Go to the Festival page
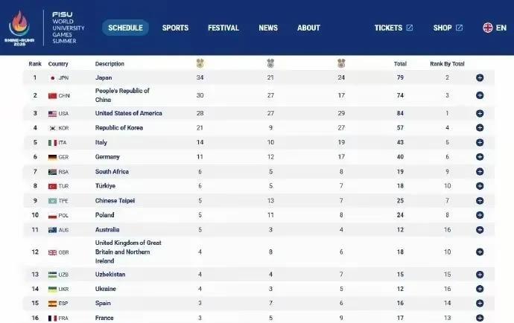The width and height of the screenshot is (514, 323). coord(223,28)
